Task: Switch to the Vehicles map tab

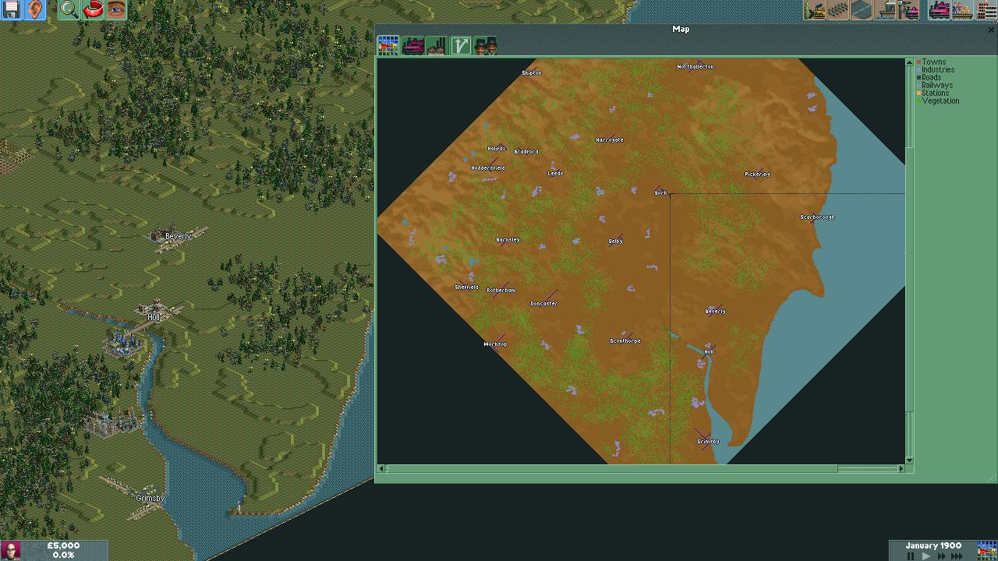Action: coord(412,46)
